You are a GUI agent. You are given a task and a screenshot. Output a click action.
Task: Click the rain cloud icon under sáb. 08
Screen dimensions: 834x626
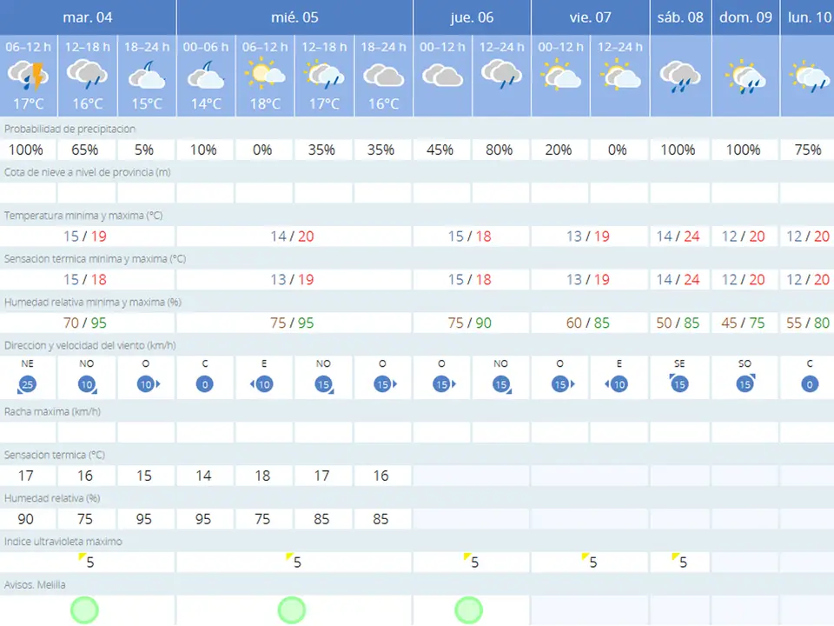pyautogui.click(x=679, y=77)
